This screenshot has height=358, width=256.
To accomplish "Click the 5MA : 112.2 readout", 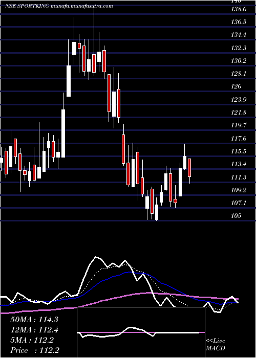I will (32, 340).
